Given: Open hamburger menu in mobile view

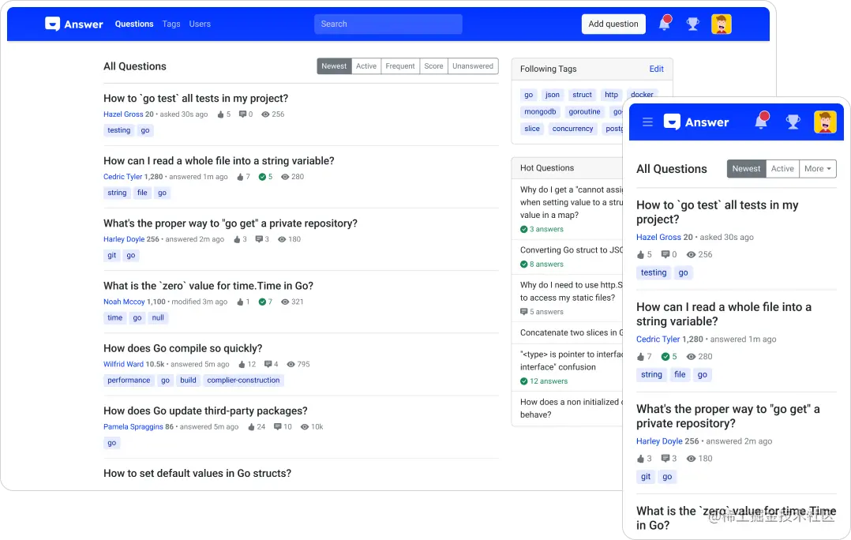Looking at the screenshot, I should pos(647,122).
